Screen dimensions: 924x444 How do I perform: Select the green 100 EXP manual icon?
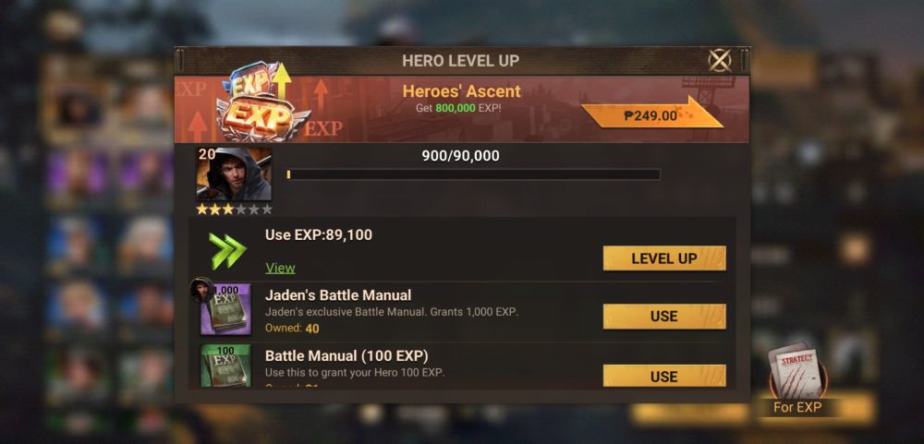tap(225, 366)
